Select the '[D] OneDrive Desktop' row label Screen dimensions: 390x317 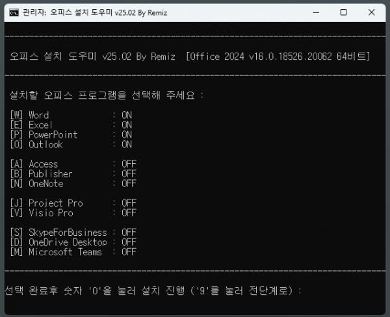[x=58, y=242]
